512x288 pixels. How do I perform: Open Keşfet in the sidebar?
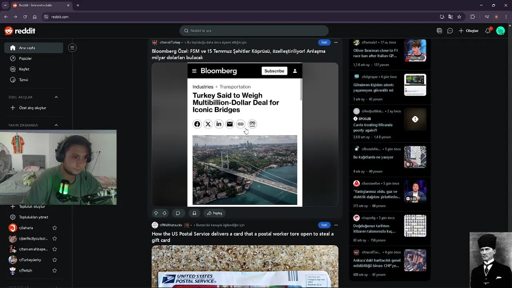point(34,69)
